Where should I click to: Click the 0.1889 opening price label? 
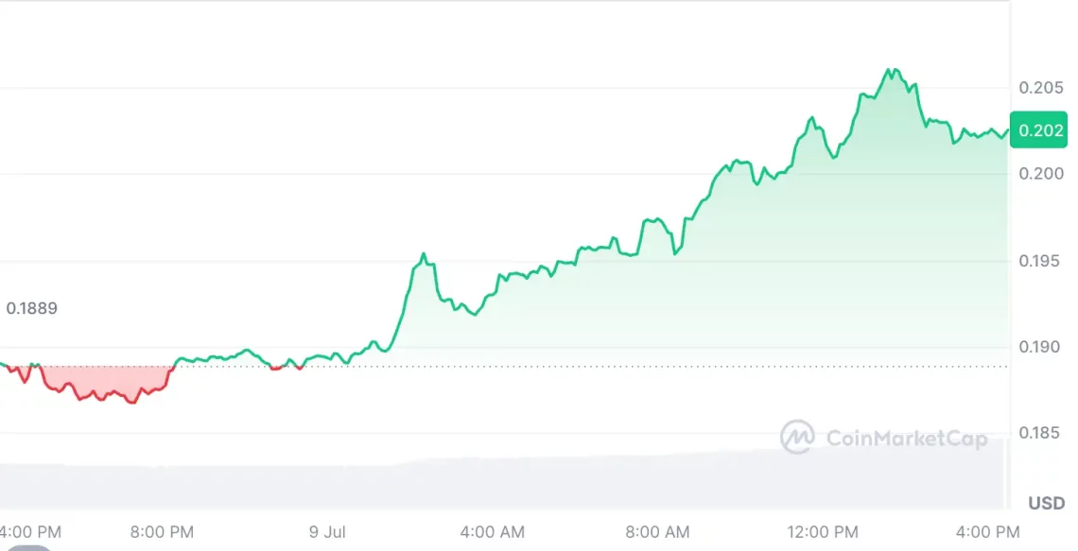pyautogui.click(x=31, y=308)
